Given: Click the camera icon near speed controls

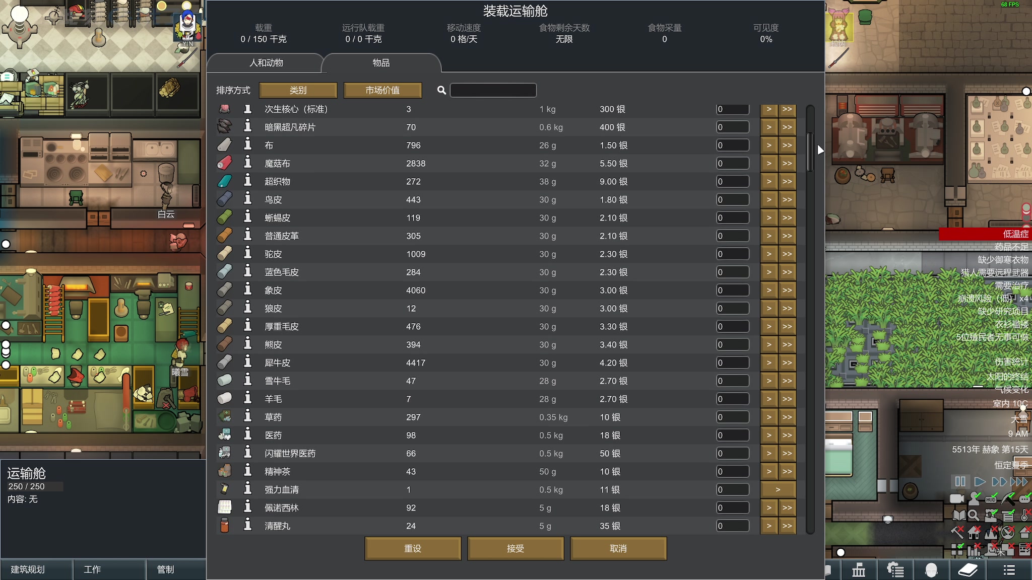Looking at the screenshot, I should (956, 498).
